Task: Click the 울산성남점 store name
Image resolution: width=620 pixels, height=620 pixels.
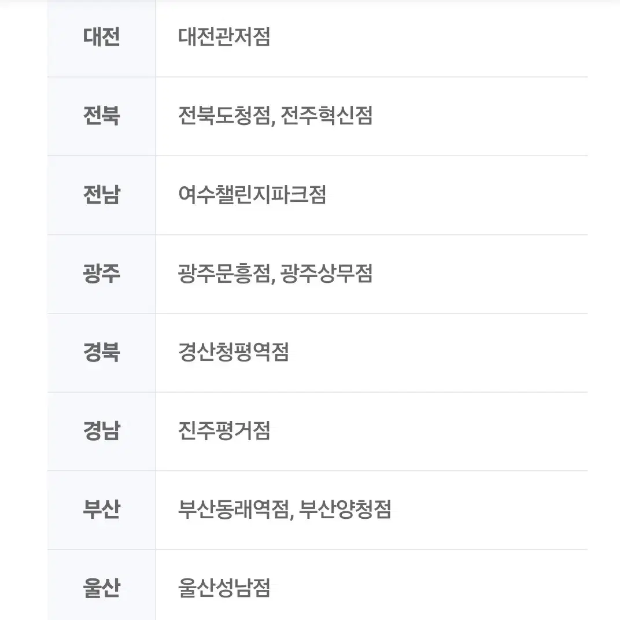Action: [x=224, y=588]
